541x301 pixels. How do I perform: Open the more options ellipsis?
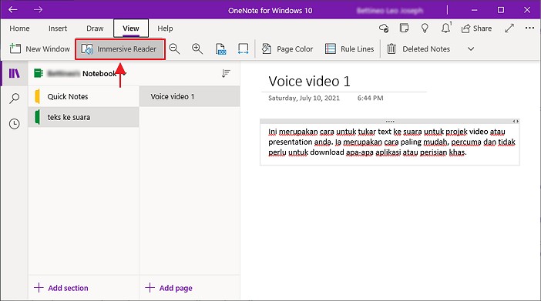coord(529,28)
